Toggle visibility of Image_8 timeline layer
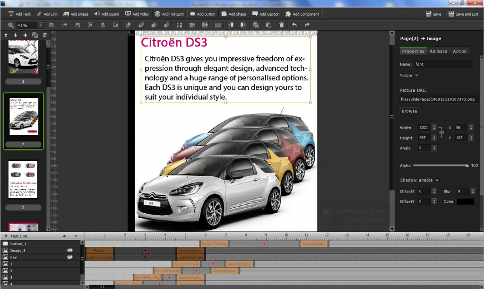 click(70, 250)
